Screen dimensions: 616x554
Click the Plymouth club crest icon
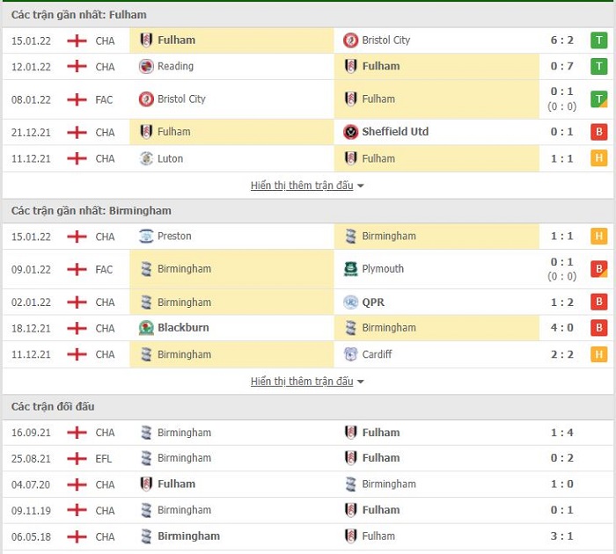tap(350, 269)
